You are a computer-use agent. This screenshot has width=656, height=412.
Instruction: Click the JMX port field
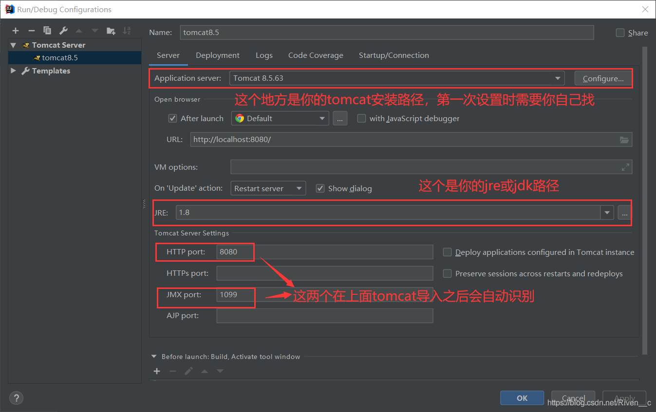click(325, 294)
